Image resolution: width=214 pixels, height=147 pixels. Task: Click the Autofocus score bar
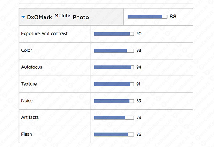click(x=114, y=68)
